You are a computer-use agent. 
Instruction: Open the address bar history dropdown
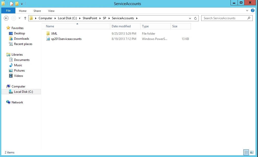point(190,18)
